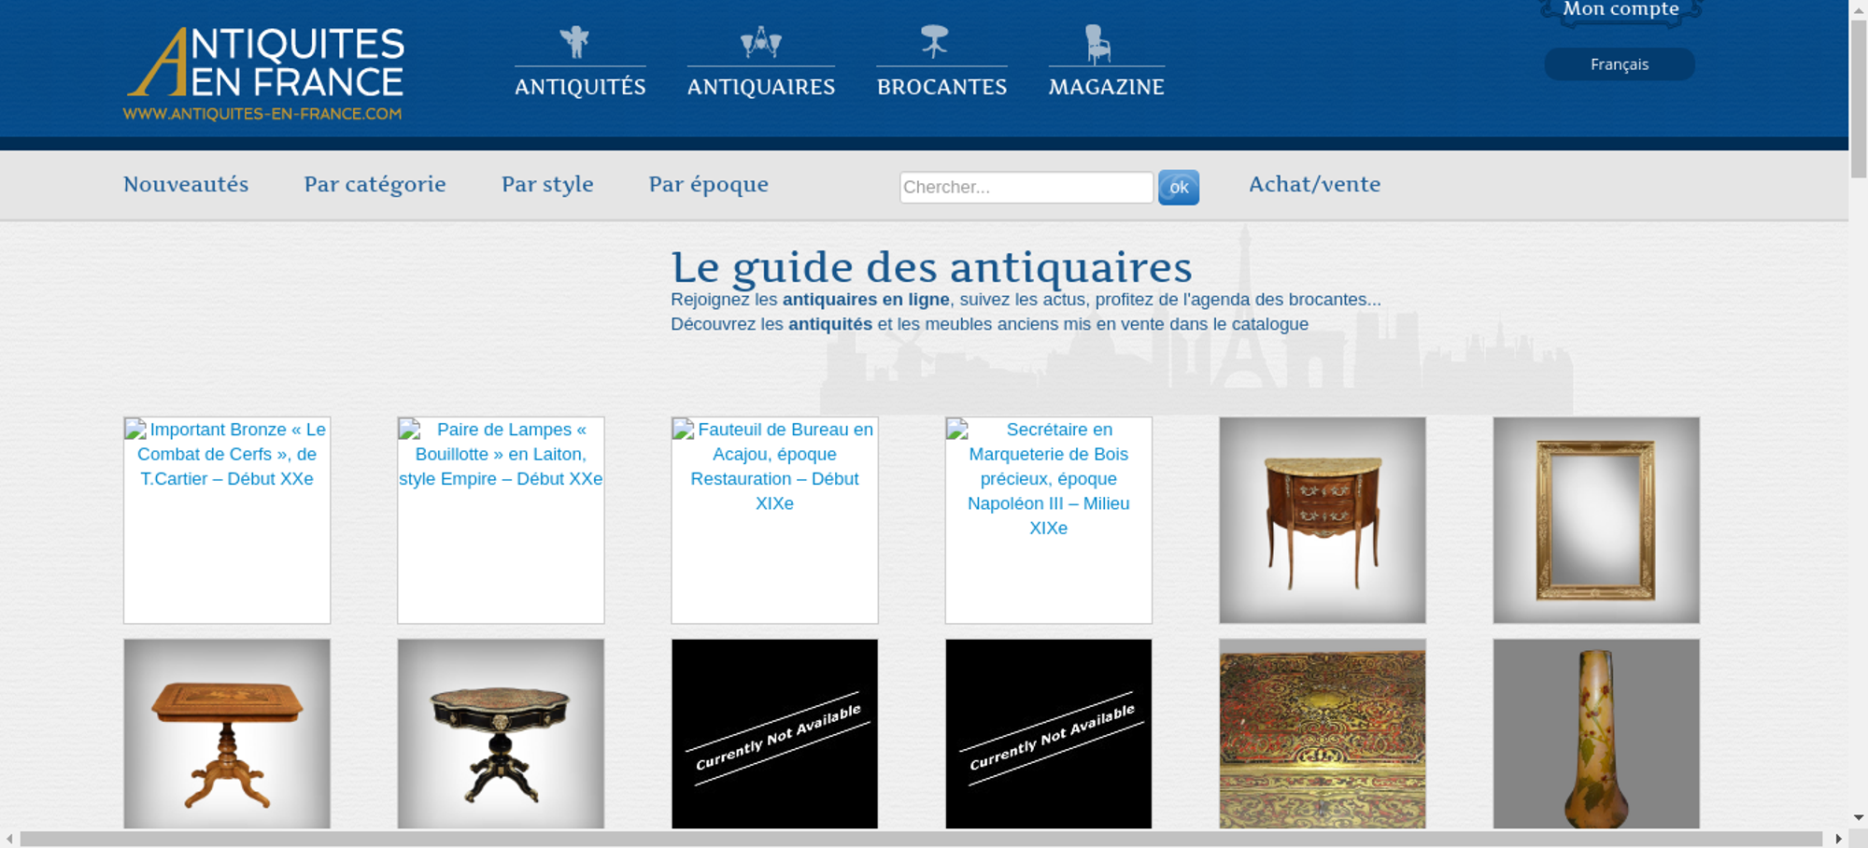Open the Par style menu
This screenshot has width=1868, height=848.
coord(547,184)
